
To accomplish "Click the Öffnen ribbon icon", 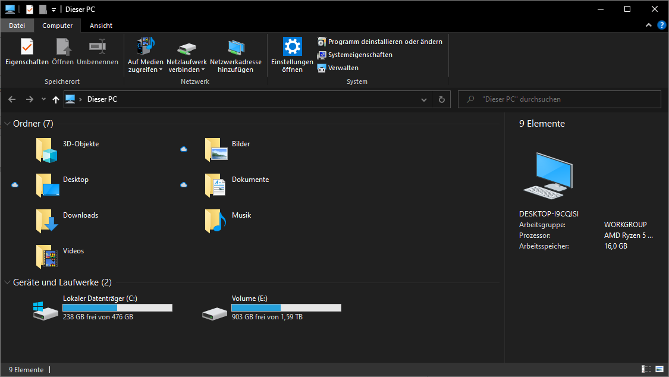I will (x=62, y=51).
